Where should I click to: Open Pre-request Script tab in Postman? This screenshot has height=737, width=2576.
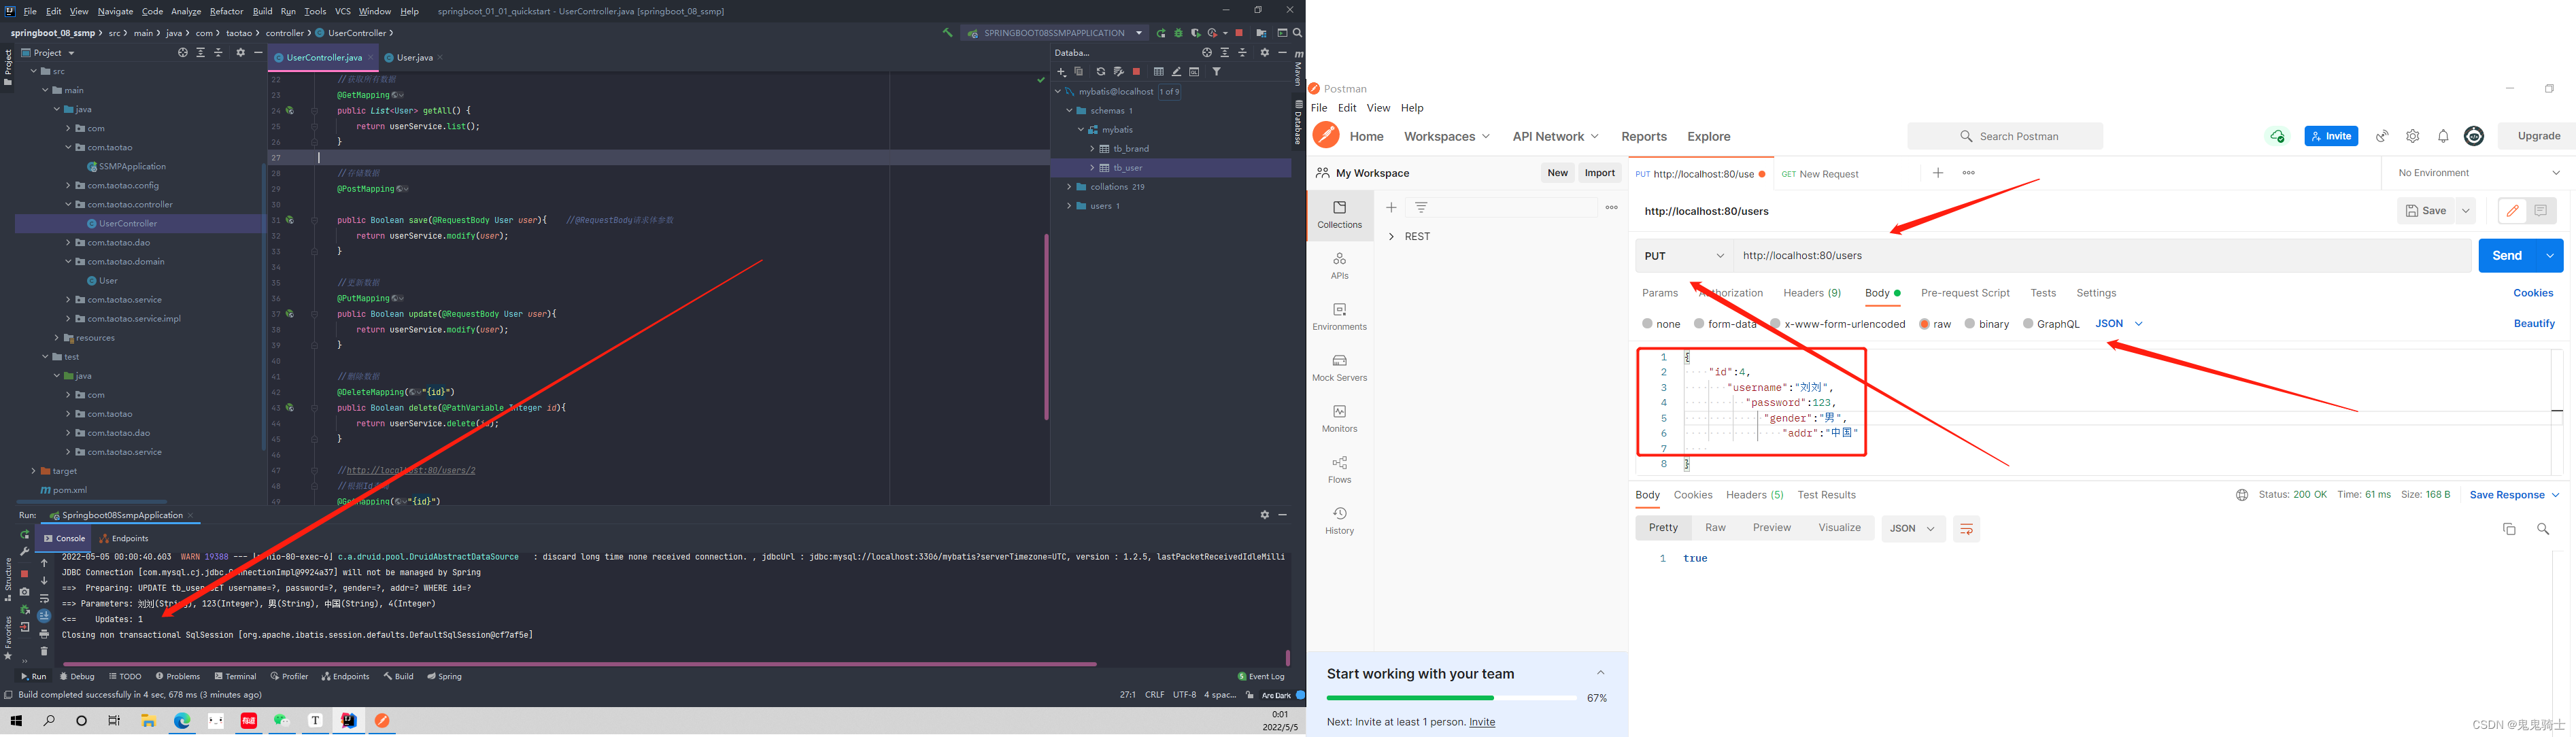point(1965,293)
